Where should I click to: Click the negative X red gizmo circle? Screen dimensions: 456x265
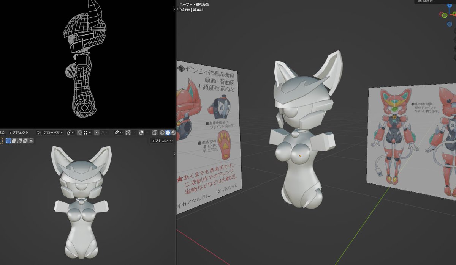click(x=441, y=14)
